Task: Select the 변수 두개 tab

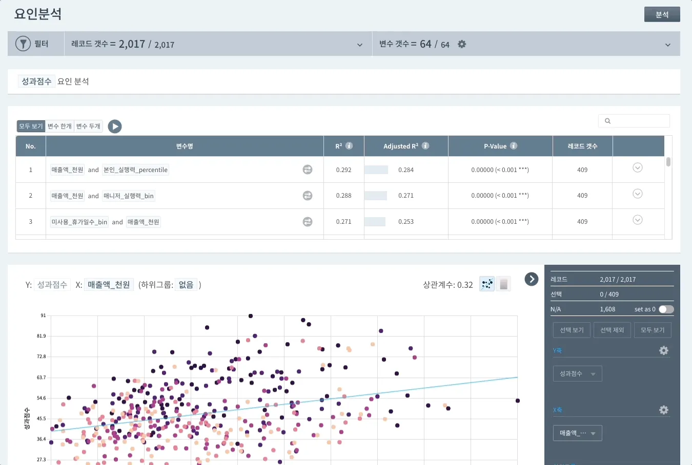Action: click(x=88, y=126)
